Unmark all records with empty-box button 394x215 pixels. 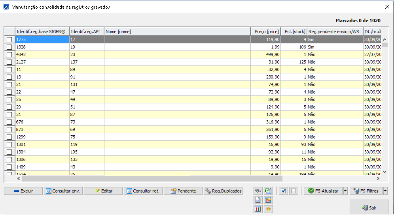click(x=293, y=191)
